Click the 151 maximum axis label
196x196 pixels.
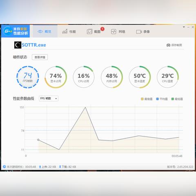(22, 107)
